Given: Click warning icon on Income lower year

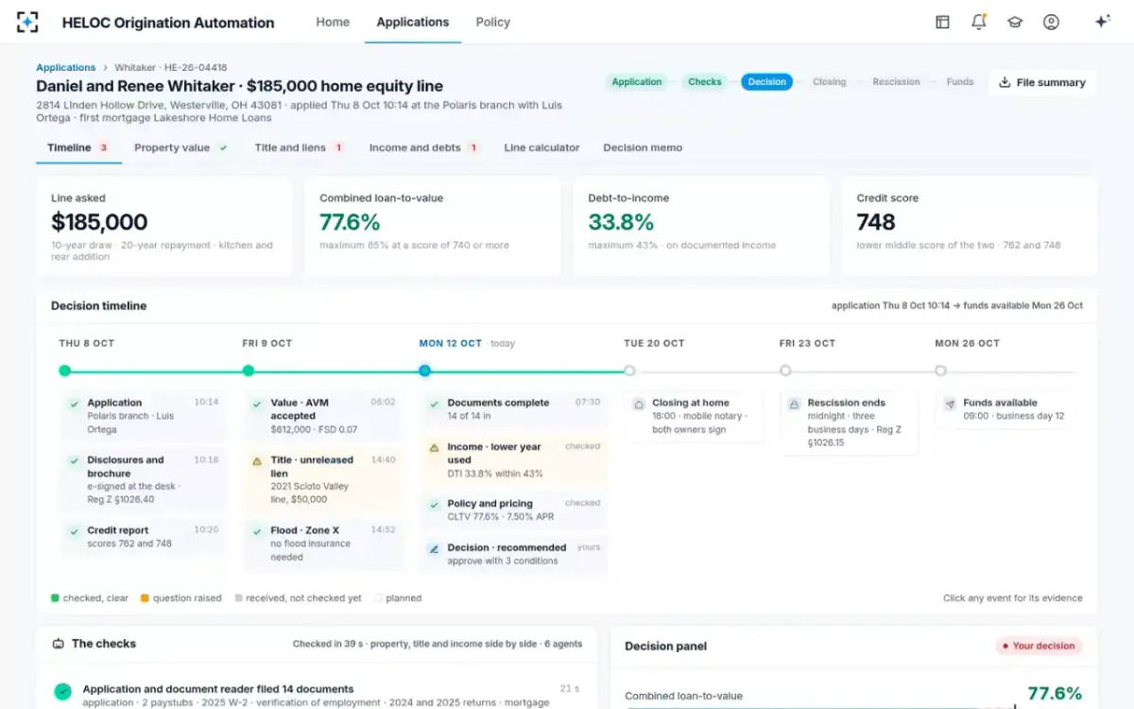Looking at the screenshot, I should click(x=434, y=447).
